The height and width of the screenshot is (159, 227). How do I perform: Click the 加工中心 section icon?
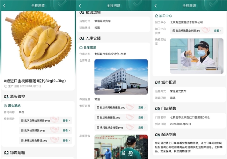(156, 16)
